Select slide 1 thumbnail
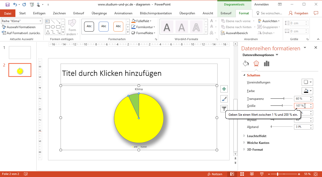 pos(20,52)
